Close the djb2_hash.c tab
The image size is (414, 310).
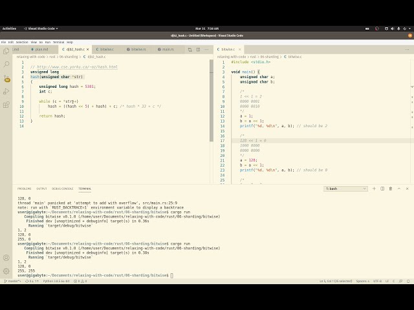[x=88, y=50]
